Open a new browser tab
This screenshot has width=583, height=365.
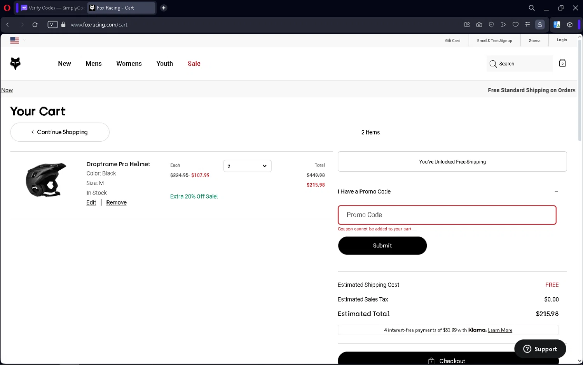pos(164,8)
